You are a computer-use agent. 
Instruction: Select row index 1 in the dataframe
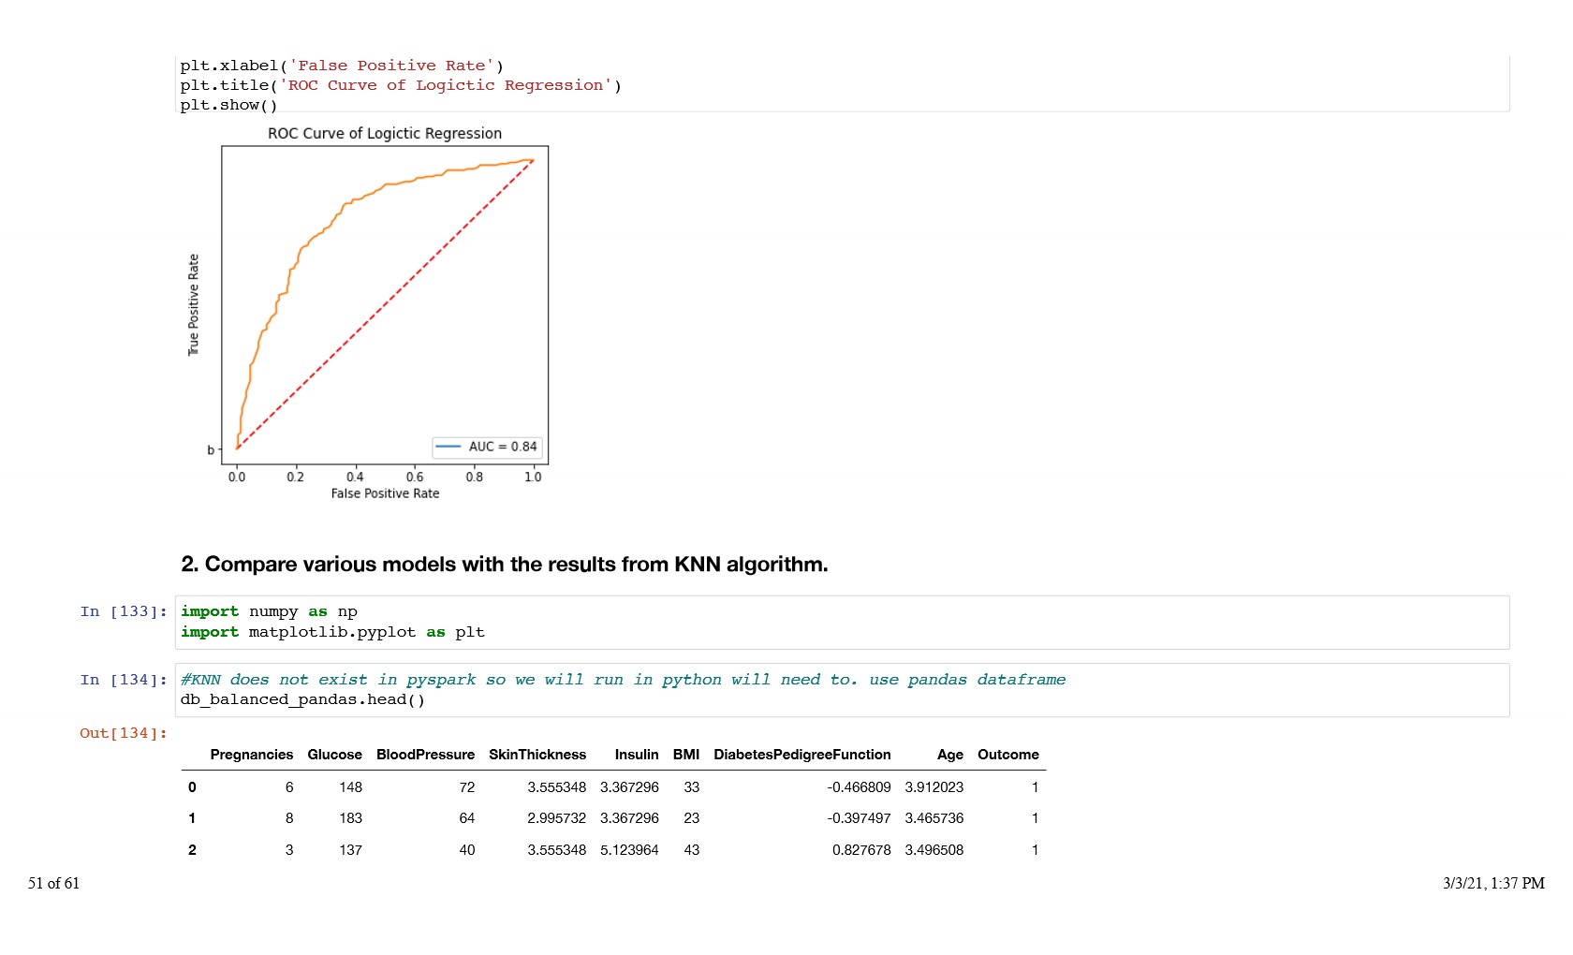(192, 818)
